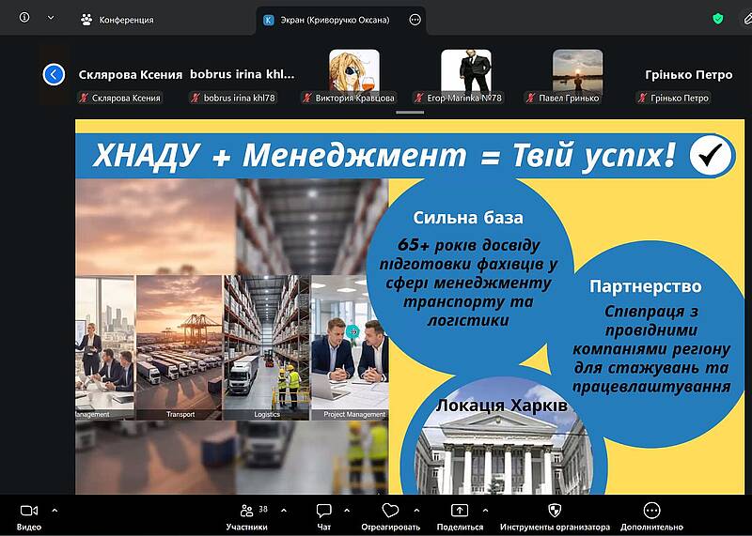
Task: Click the resize handle below the participant strip
Action: tap(409, 112)
